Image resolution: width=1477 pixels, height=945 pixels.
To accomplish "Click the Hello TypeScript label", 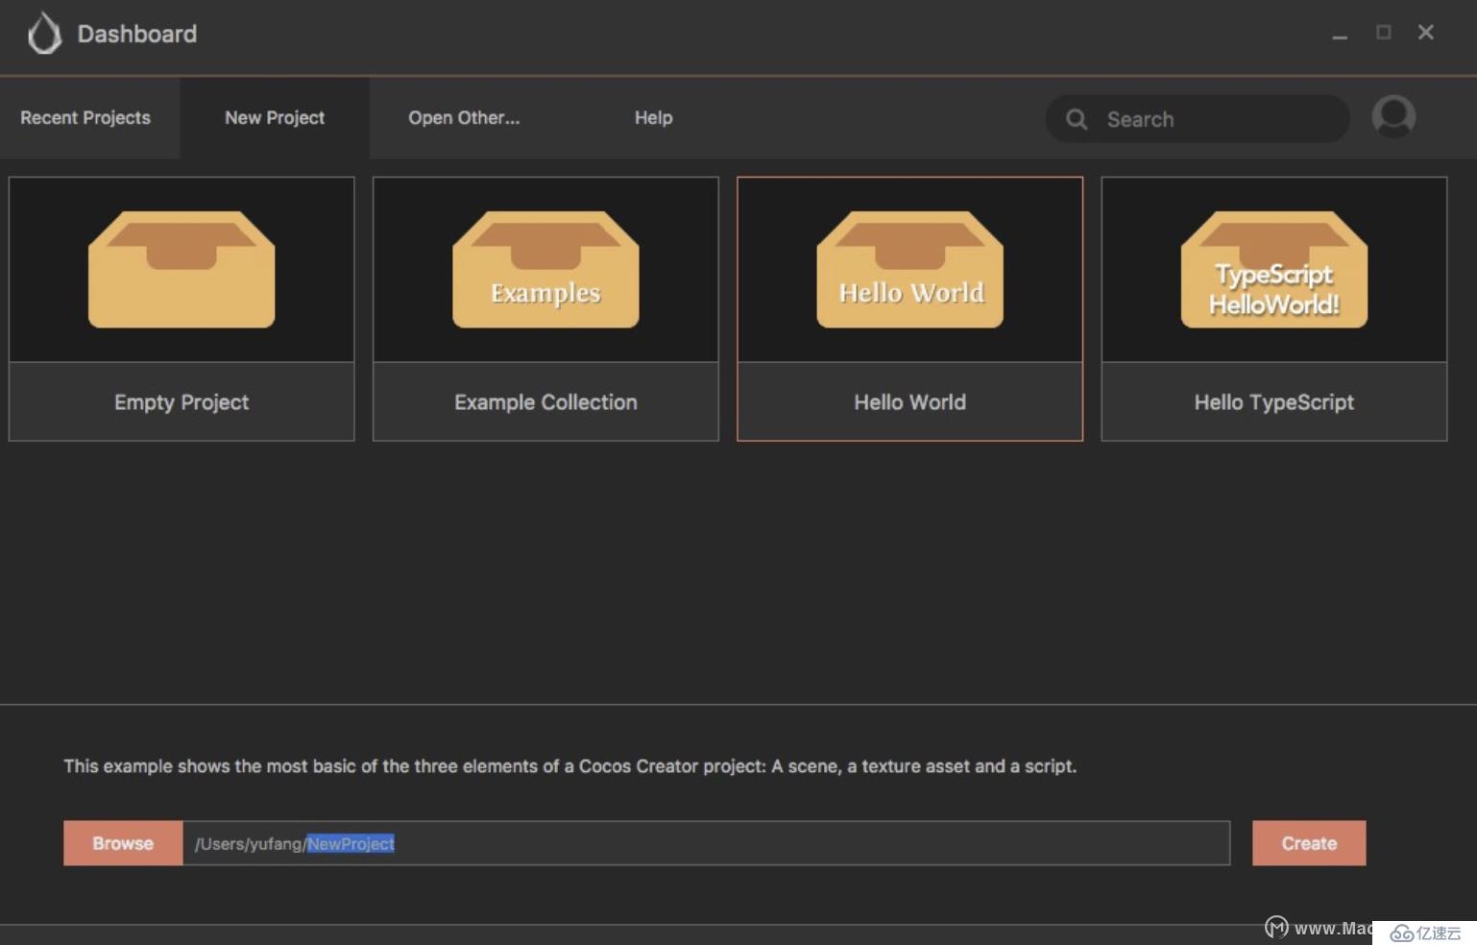I will (x=1274, y=402).
